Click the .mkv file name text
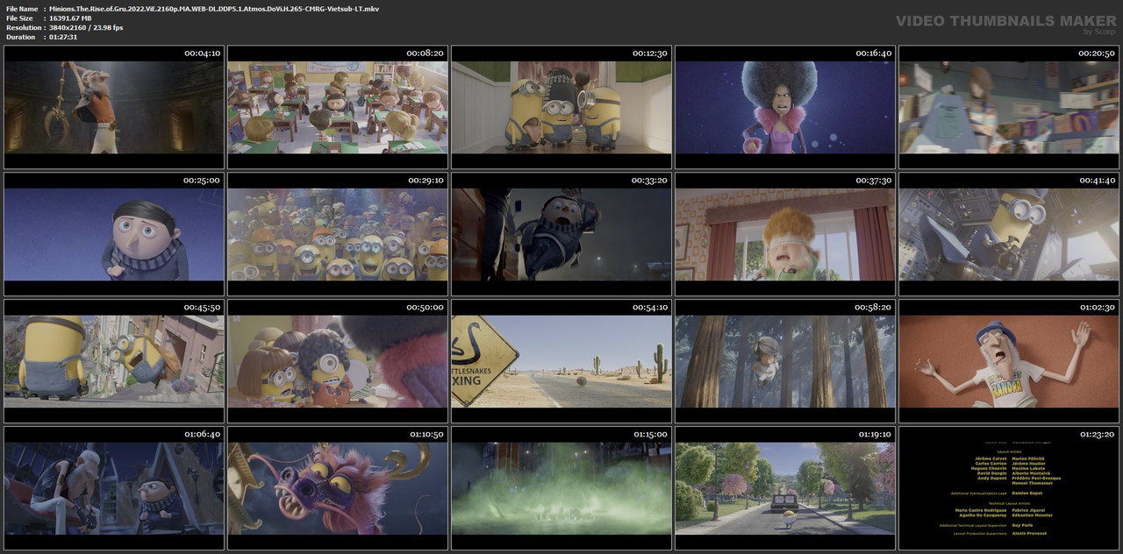Screen dimensions: 1123x554 coord(214,8)
